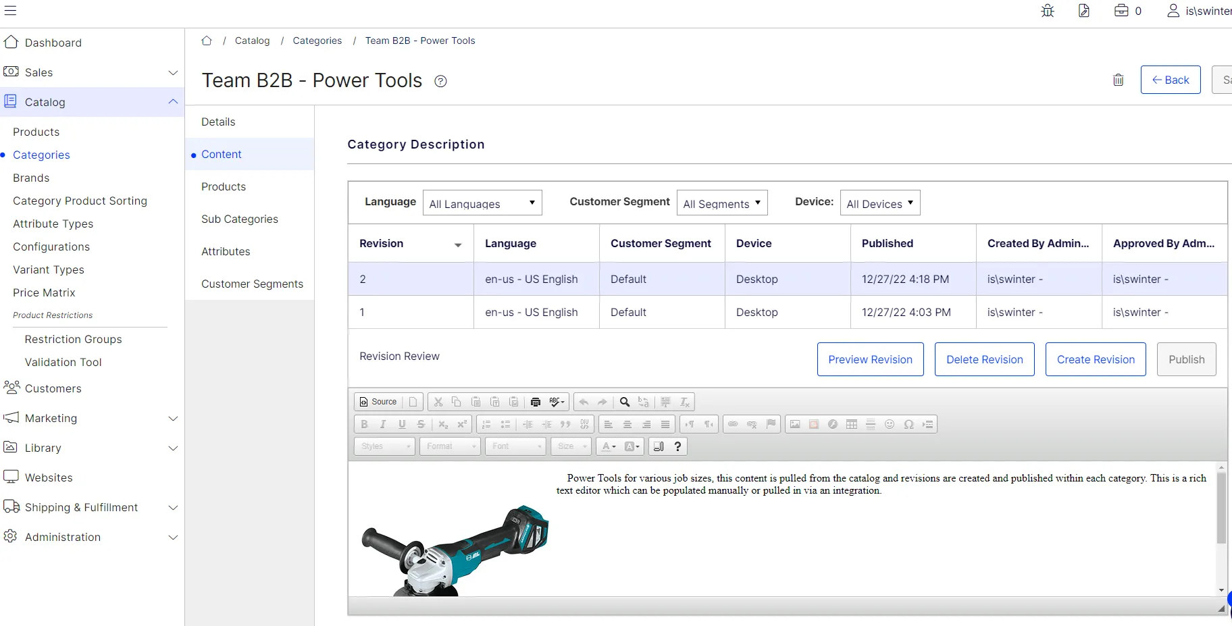
Task: Open the spell check ABC tool
Action: tap(557, 402)
